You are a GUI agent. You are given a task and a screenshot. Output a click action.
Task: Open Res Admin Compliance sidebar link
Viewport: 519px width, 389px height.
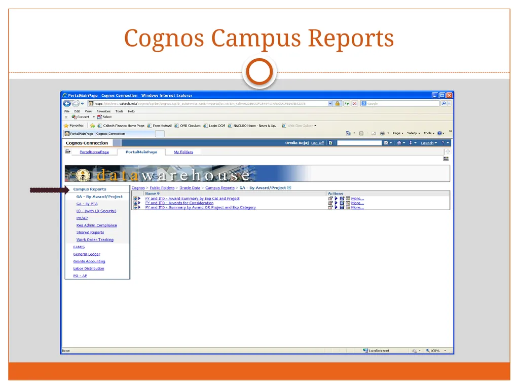pos(96,225)
